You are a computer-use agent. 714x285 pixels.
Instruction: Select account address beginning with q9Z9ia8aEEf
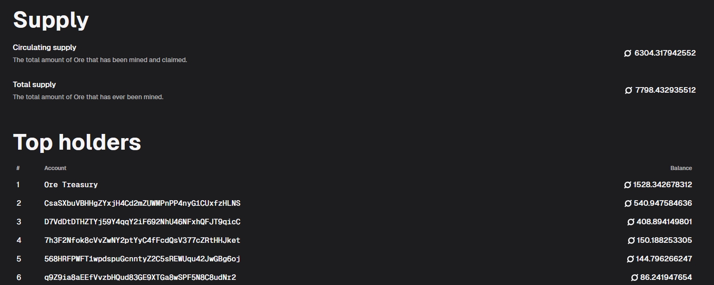pyautogui.click(x=140, y=278)
